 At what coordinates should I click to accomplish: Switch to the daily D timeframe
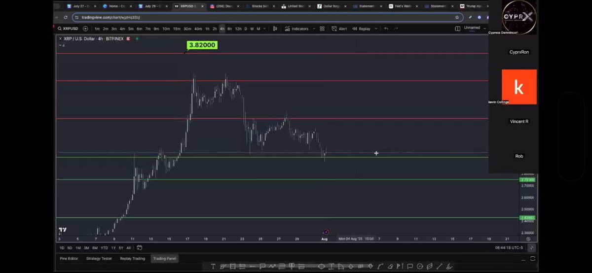246,29
